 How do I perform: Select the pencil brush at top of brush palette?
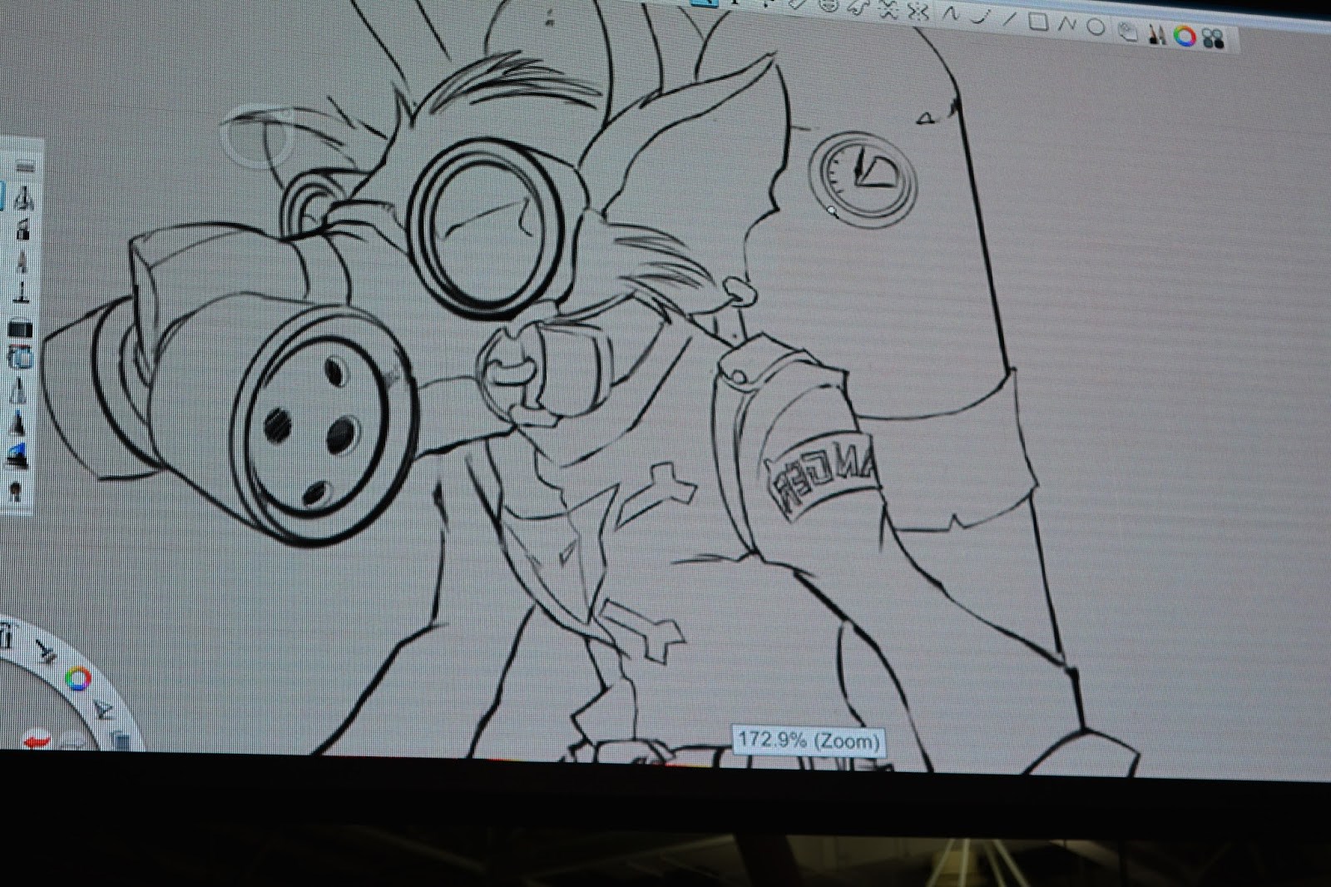pos(22,200)
